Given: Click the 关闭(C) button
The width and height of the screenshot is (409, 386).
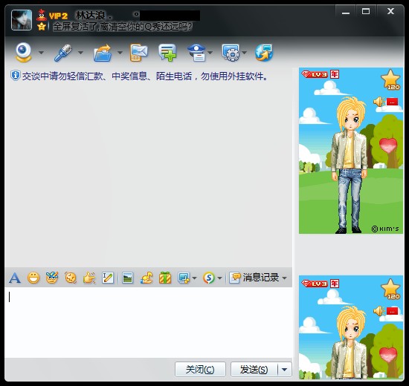Looking at the screenshot, I should pos(200,370).
